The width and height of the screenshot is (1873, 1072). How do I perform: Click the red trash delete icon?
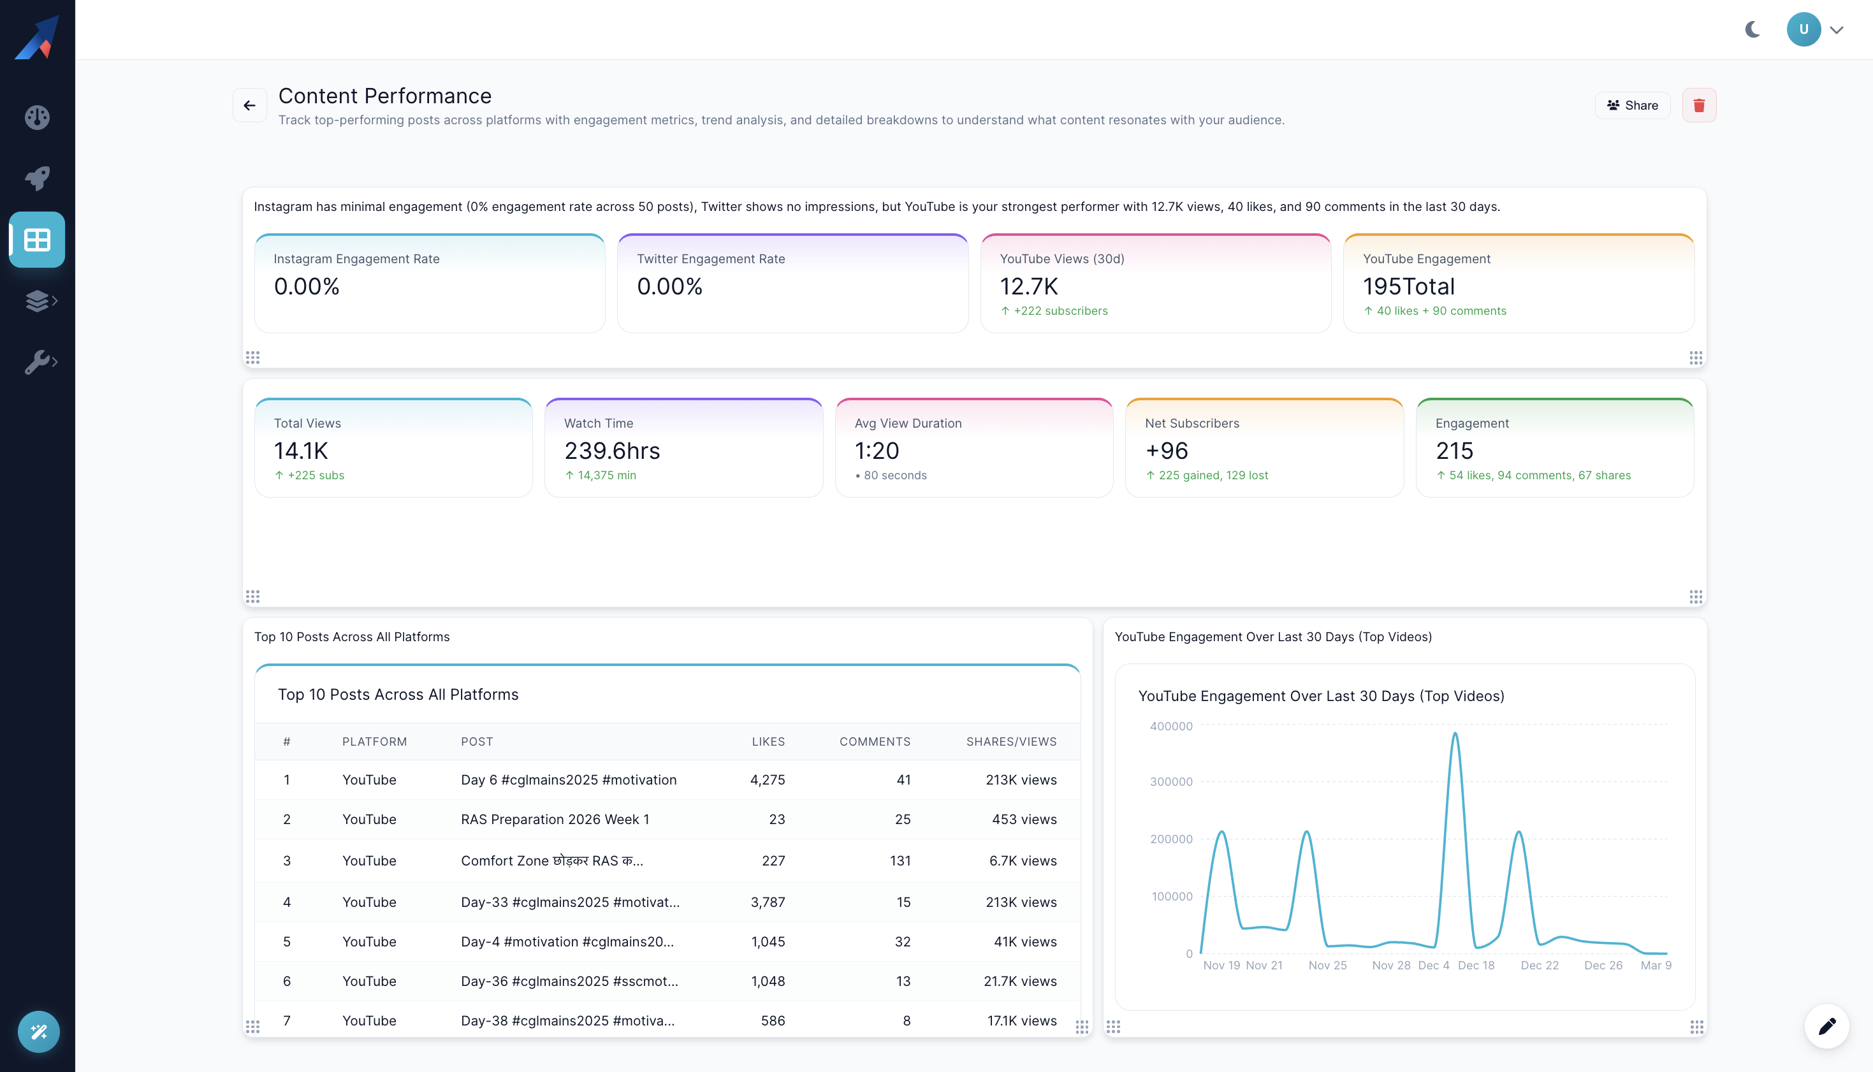1699,105
